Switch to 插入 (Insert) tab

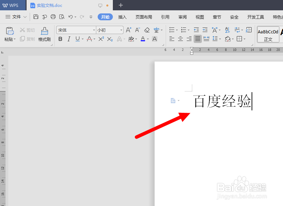pos(123,17)
